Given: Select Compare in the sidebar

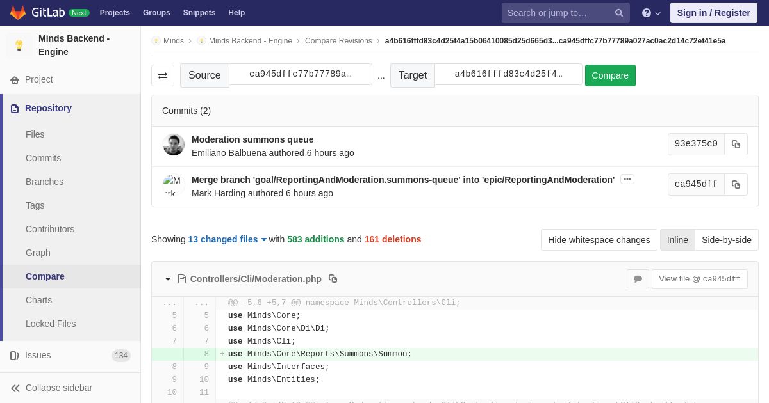Looking at the screenshot, I should coord(45,276).
